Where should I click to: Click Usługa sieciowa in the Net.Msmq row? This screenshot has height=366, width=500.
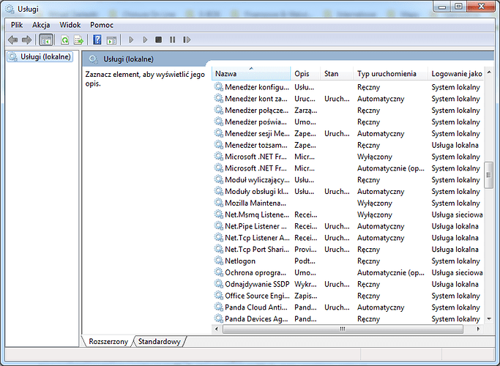(x=457, y=214)
